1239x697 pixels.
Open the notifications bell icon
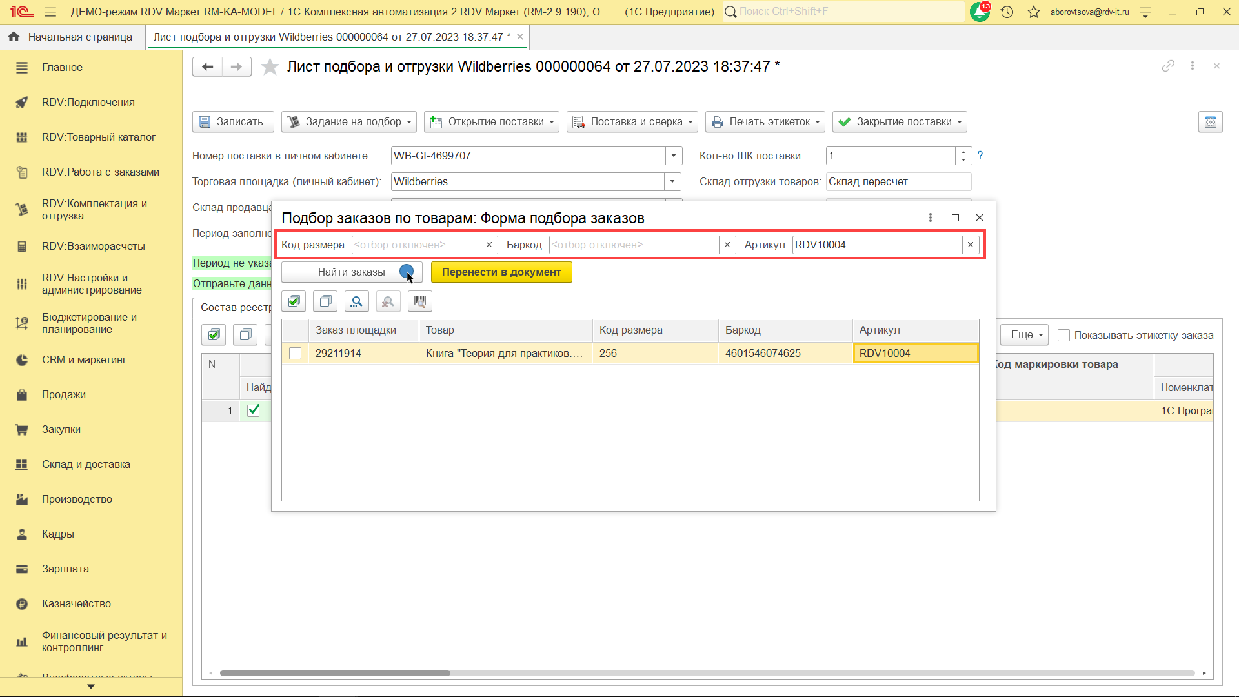980,12
